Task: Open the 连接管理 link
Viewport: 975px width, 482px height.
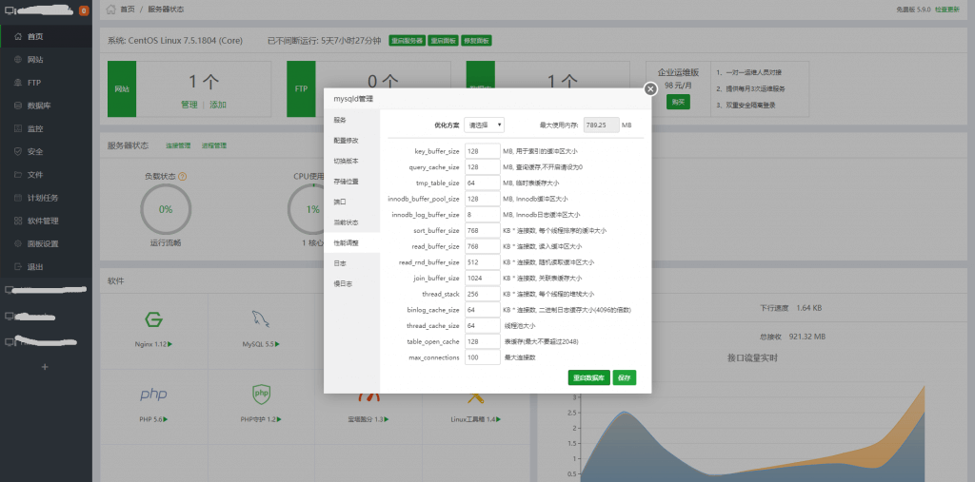Action: point(178,145)
